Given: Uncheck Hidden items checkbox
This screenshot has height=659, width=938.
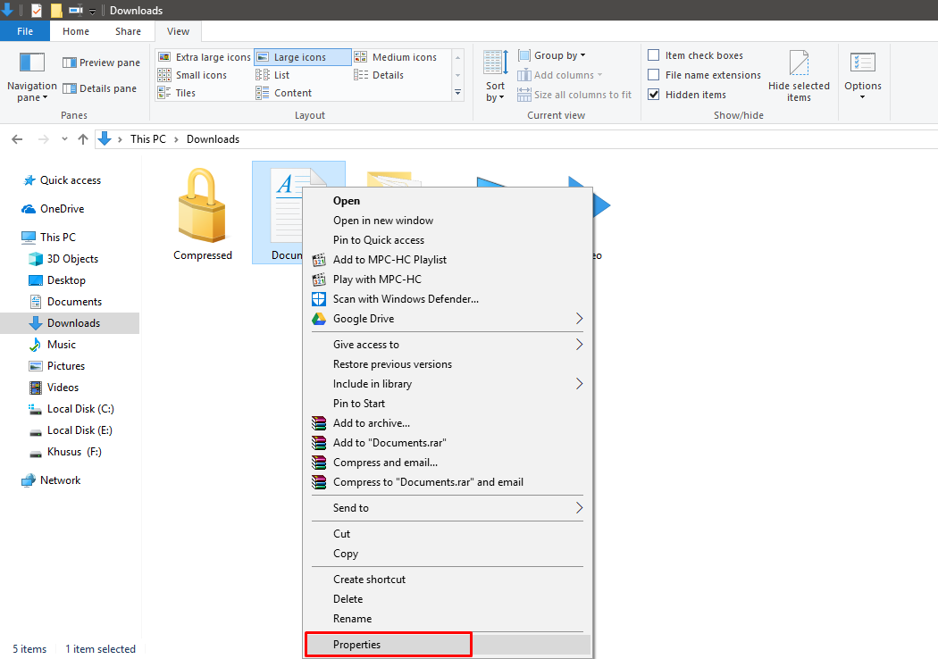Looking at the screenshot, I should click(654, 95).
